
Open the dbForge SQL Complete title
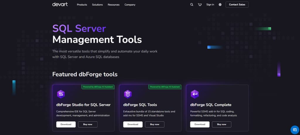211,105
